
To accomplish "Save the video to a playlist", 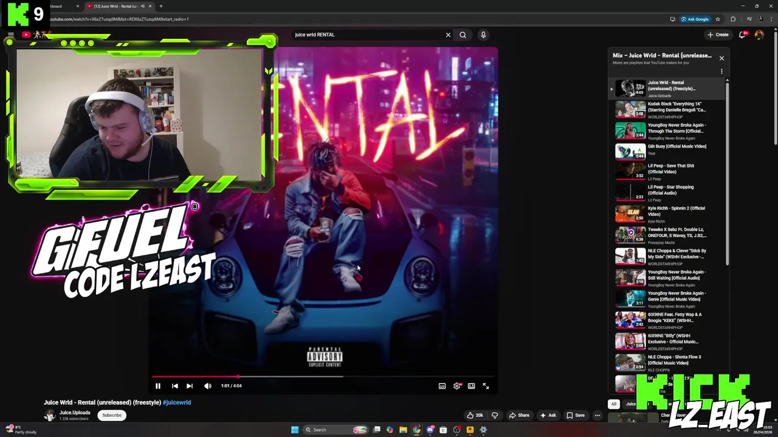I will (576, 415).
